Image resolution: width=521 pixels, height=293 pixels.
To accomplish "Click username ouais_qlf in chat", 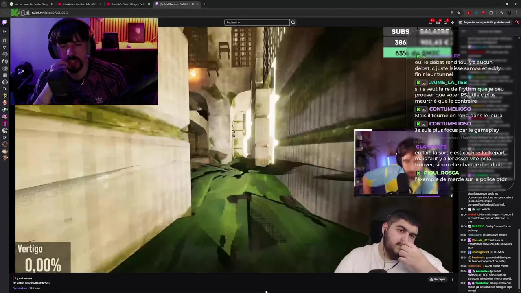I will coord(482,240).
